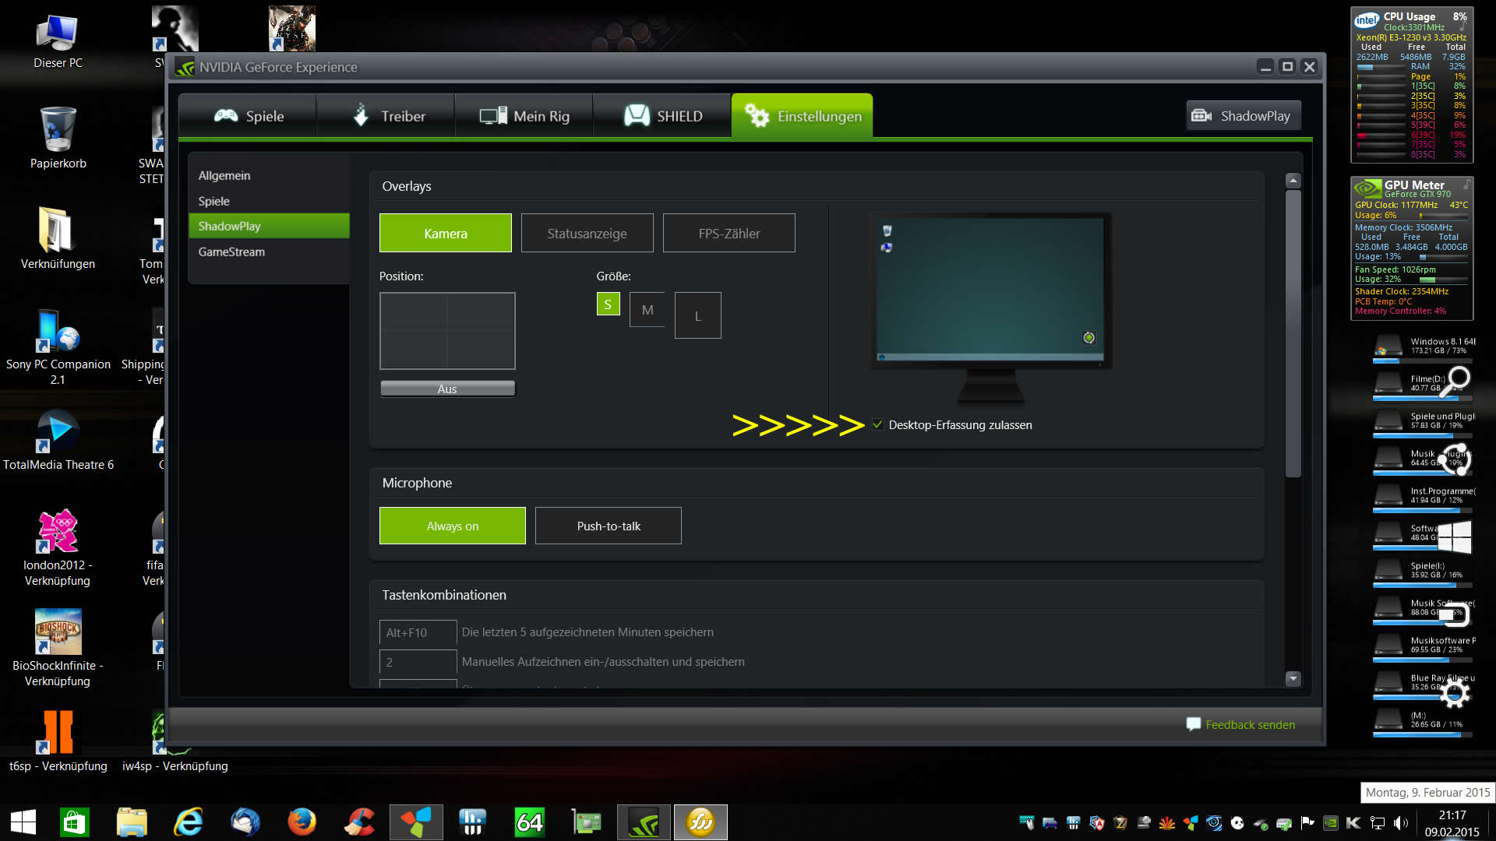Select the BioShockInfinite shortcut icon

(58, 649)
